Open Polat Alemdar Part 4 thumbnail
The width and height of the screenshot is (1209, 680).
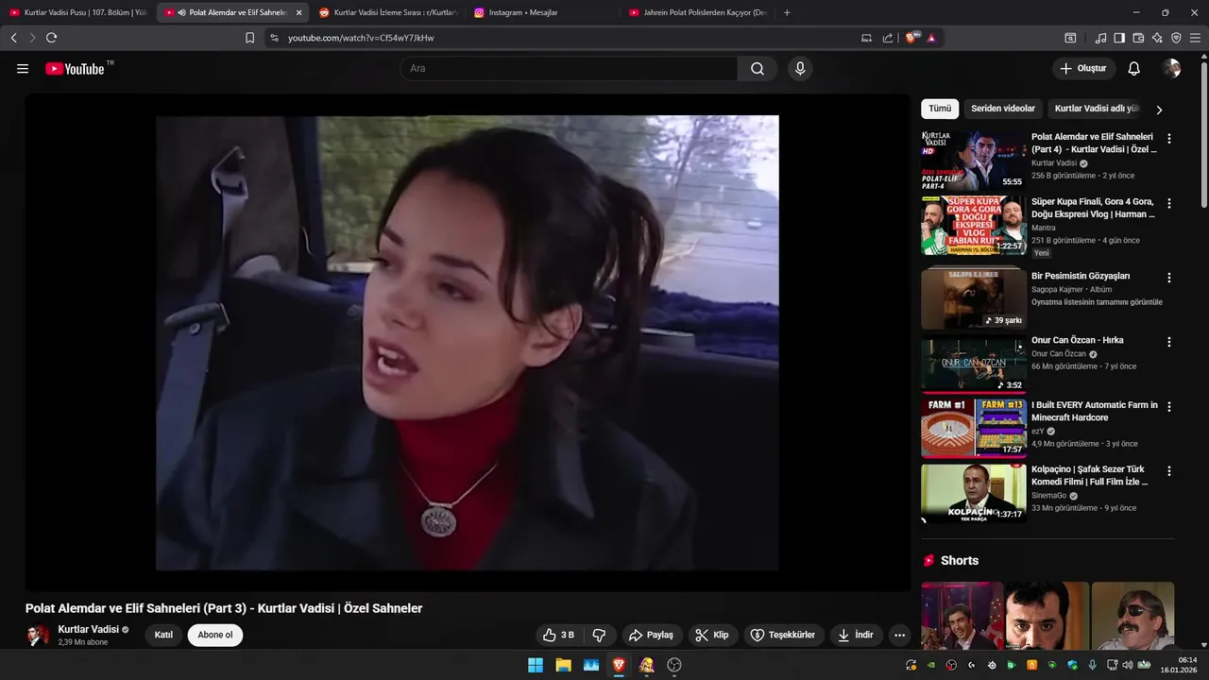coord(973,161)
